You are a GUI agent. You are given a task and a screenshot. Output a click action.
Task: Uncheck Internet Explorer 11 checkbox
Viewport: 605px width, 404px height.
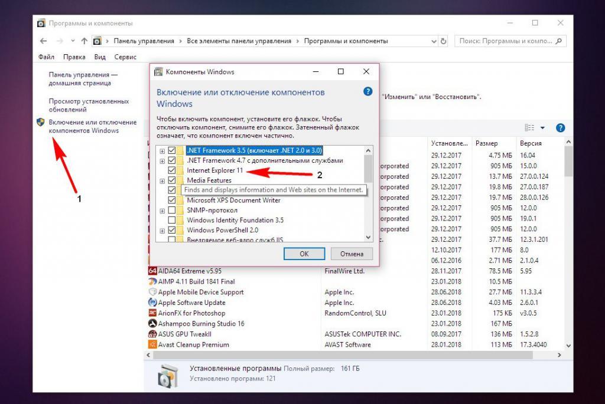[x=172, y=170]
